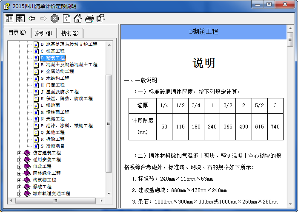
Task: Open topic G 木结构工程
Action: tap(55, 78)
